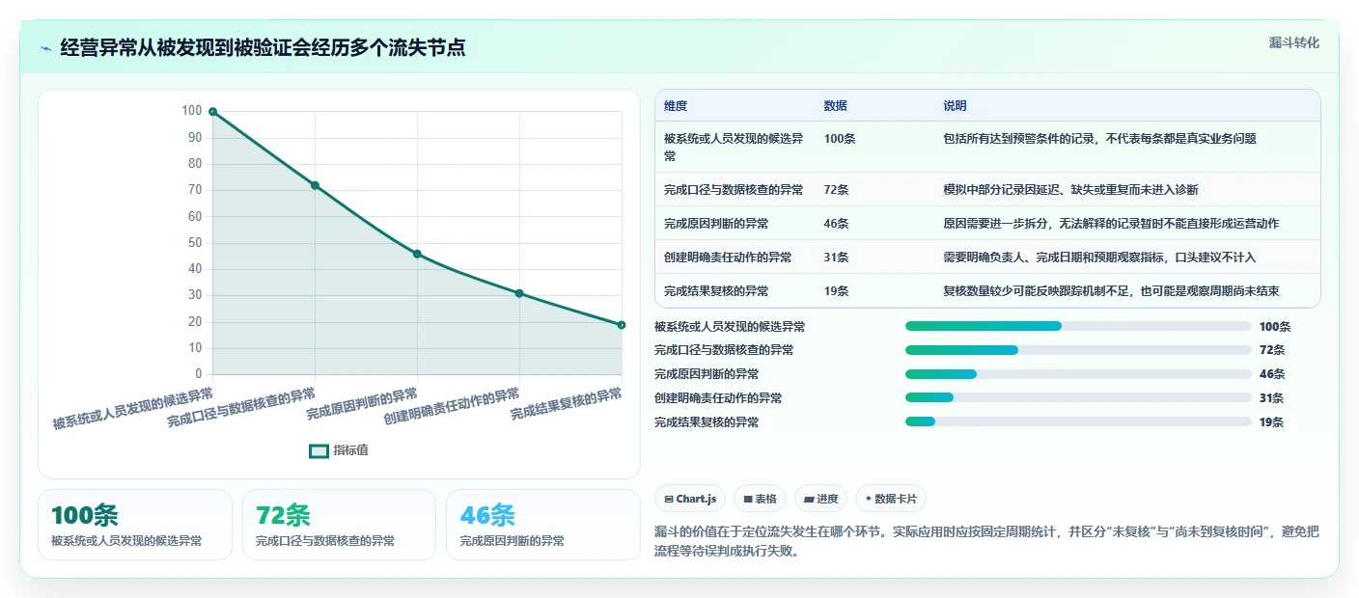Image resolution: width=1359 pixels, height=598 pixels.
Task: Click description starting 原因需要进一步拆分
Action: pos(1111,224)
